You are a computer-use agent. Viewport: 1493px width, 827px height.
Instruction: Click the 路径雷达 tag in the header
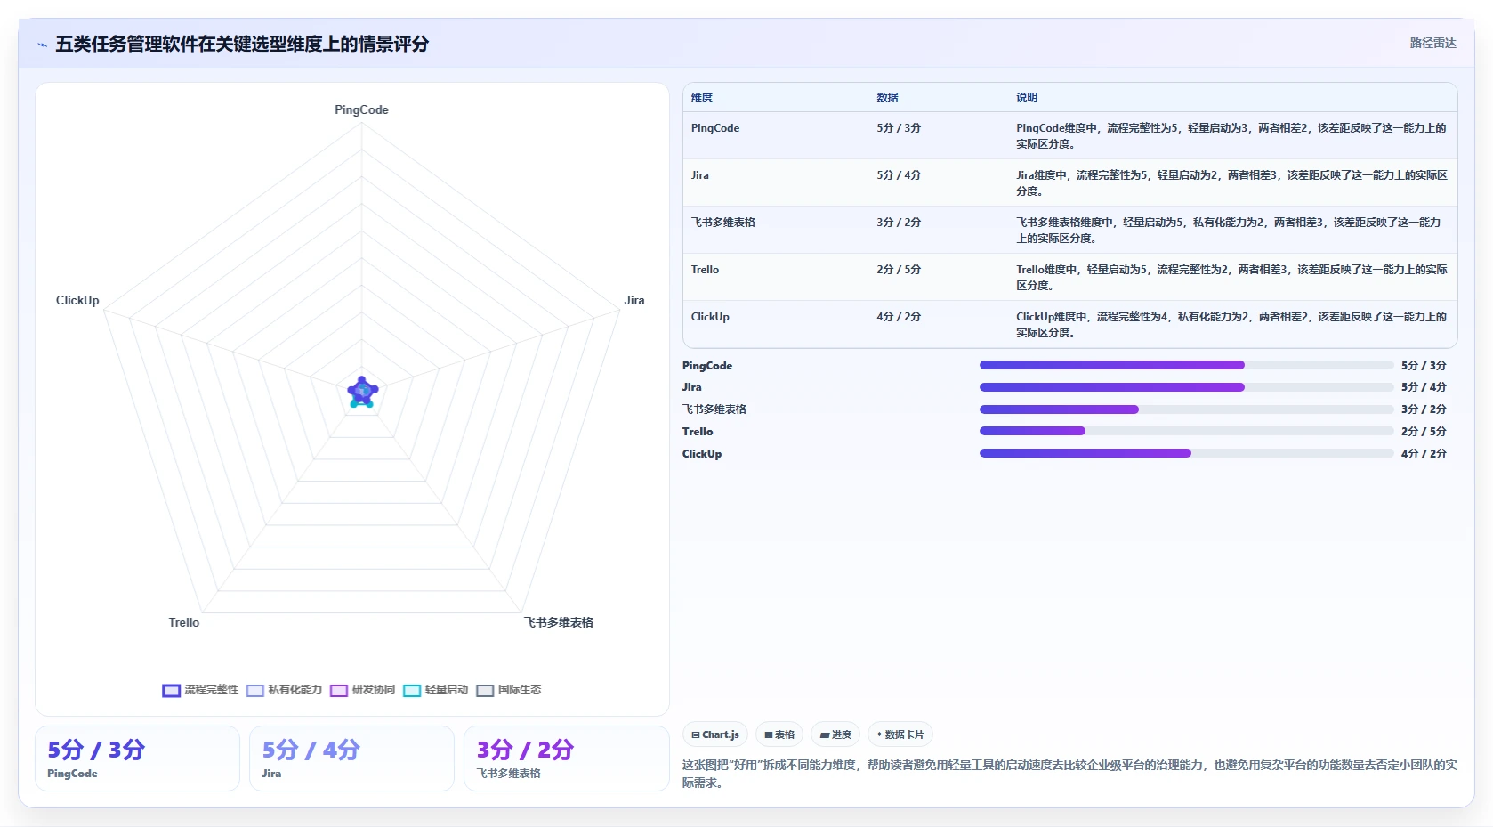coord(1432,43)
